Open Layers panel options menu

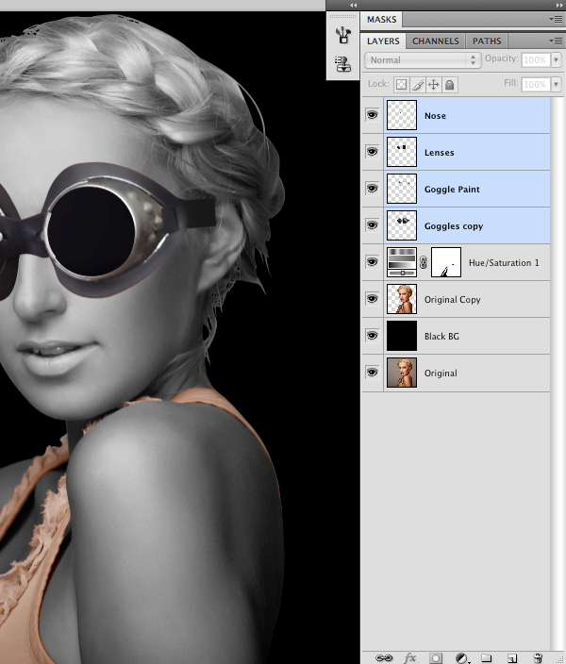pos(556,41)
